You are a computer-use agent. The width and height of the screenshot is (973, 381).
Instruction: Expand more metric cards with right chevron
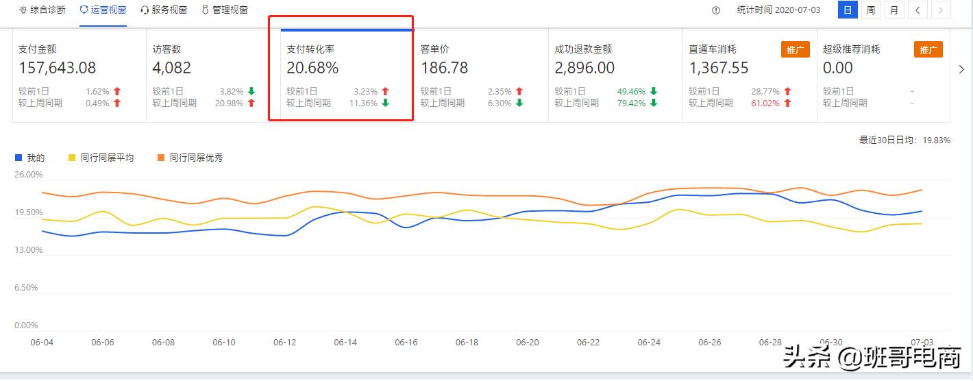(961, 69)
